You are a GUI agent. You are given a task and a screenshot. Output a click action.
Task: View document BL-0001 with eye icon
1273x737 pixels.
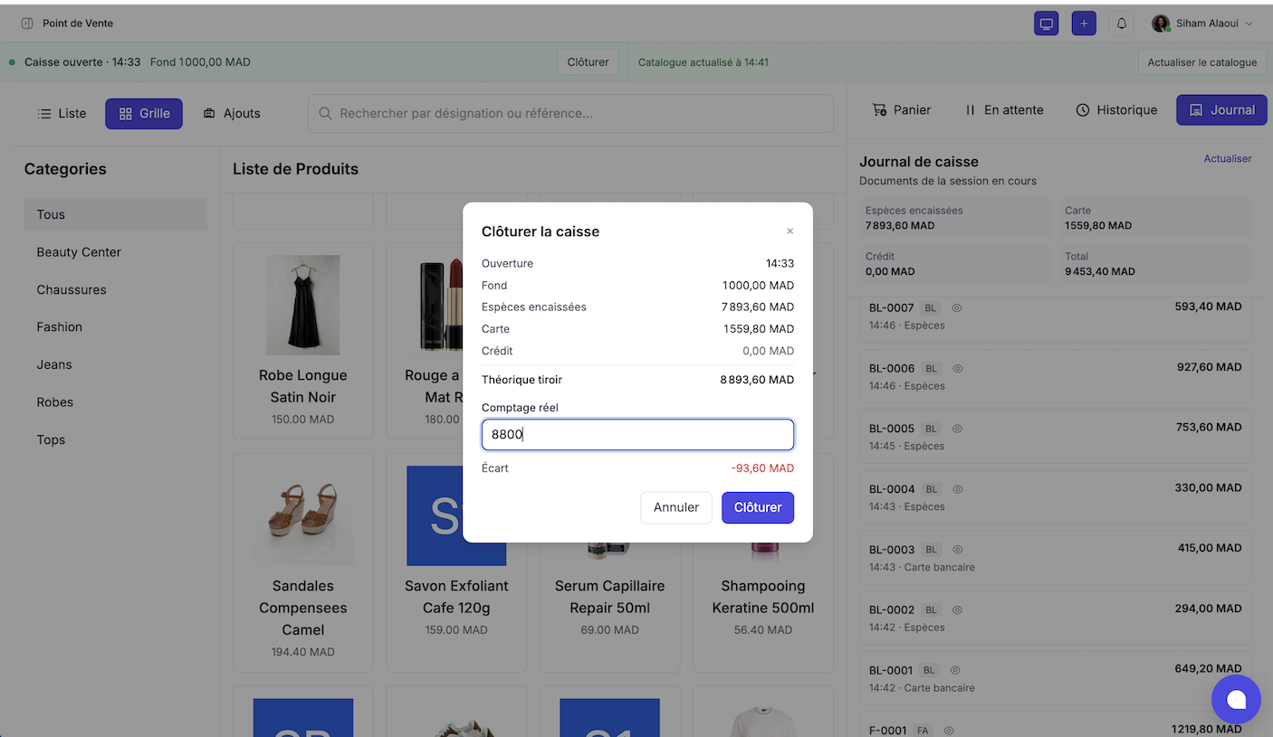pyautogui.click(x=955, y=671)
